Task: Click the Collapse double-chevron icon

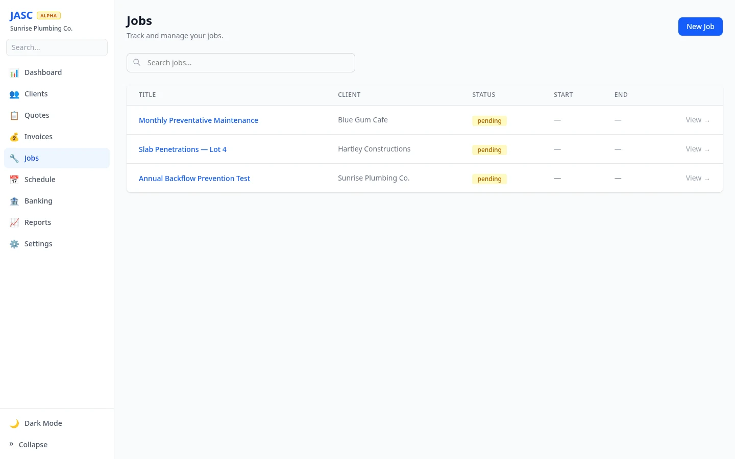Action: coord(11,444)
